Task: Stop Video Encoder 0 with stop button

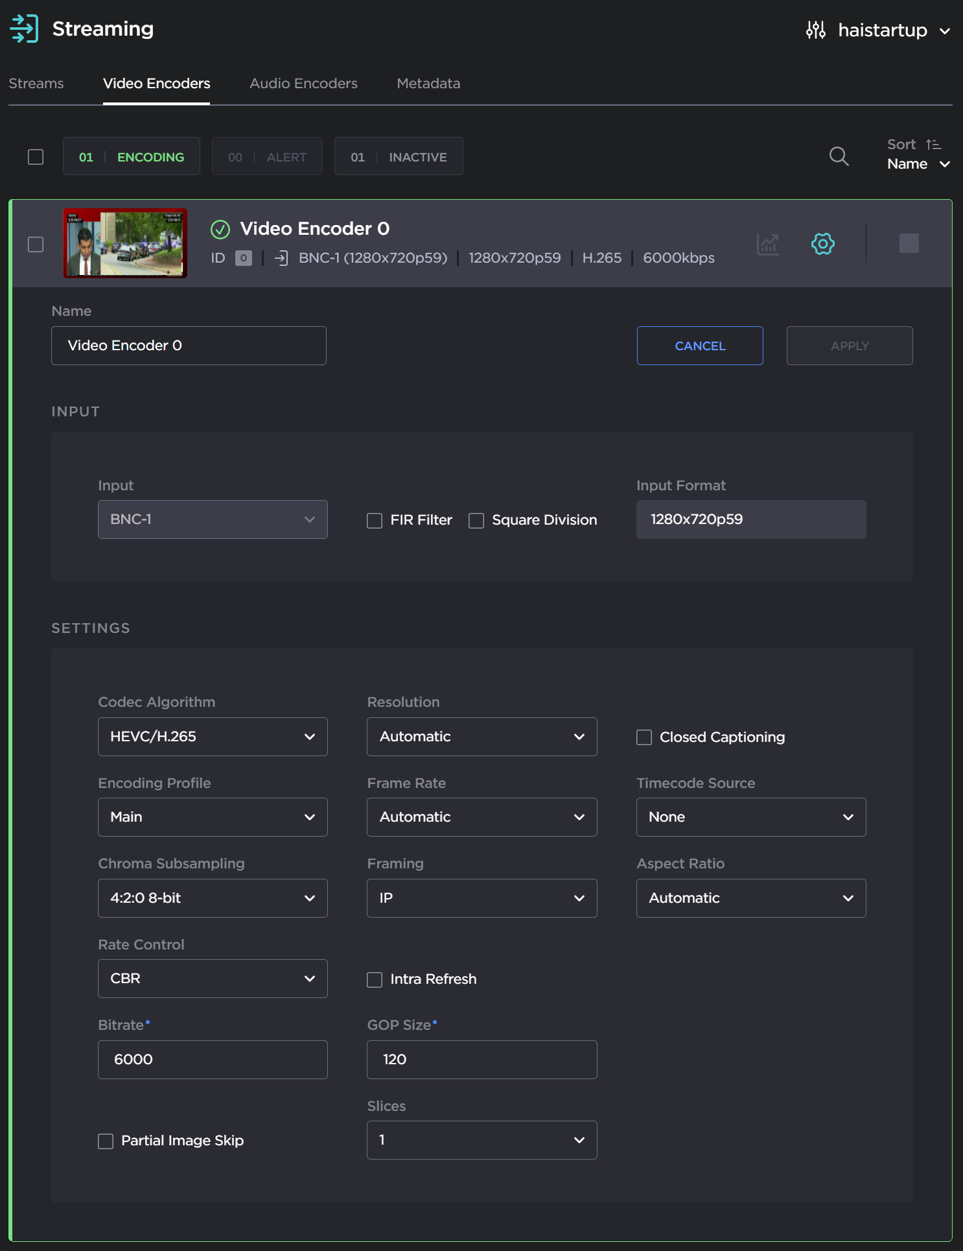Action: pos(909,244)
